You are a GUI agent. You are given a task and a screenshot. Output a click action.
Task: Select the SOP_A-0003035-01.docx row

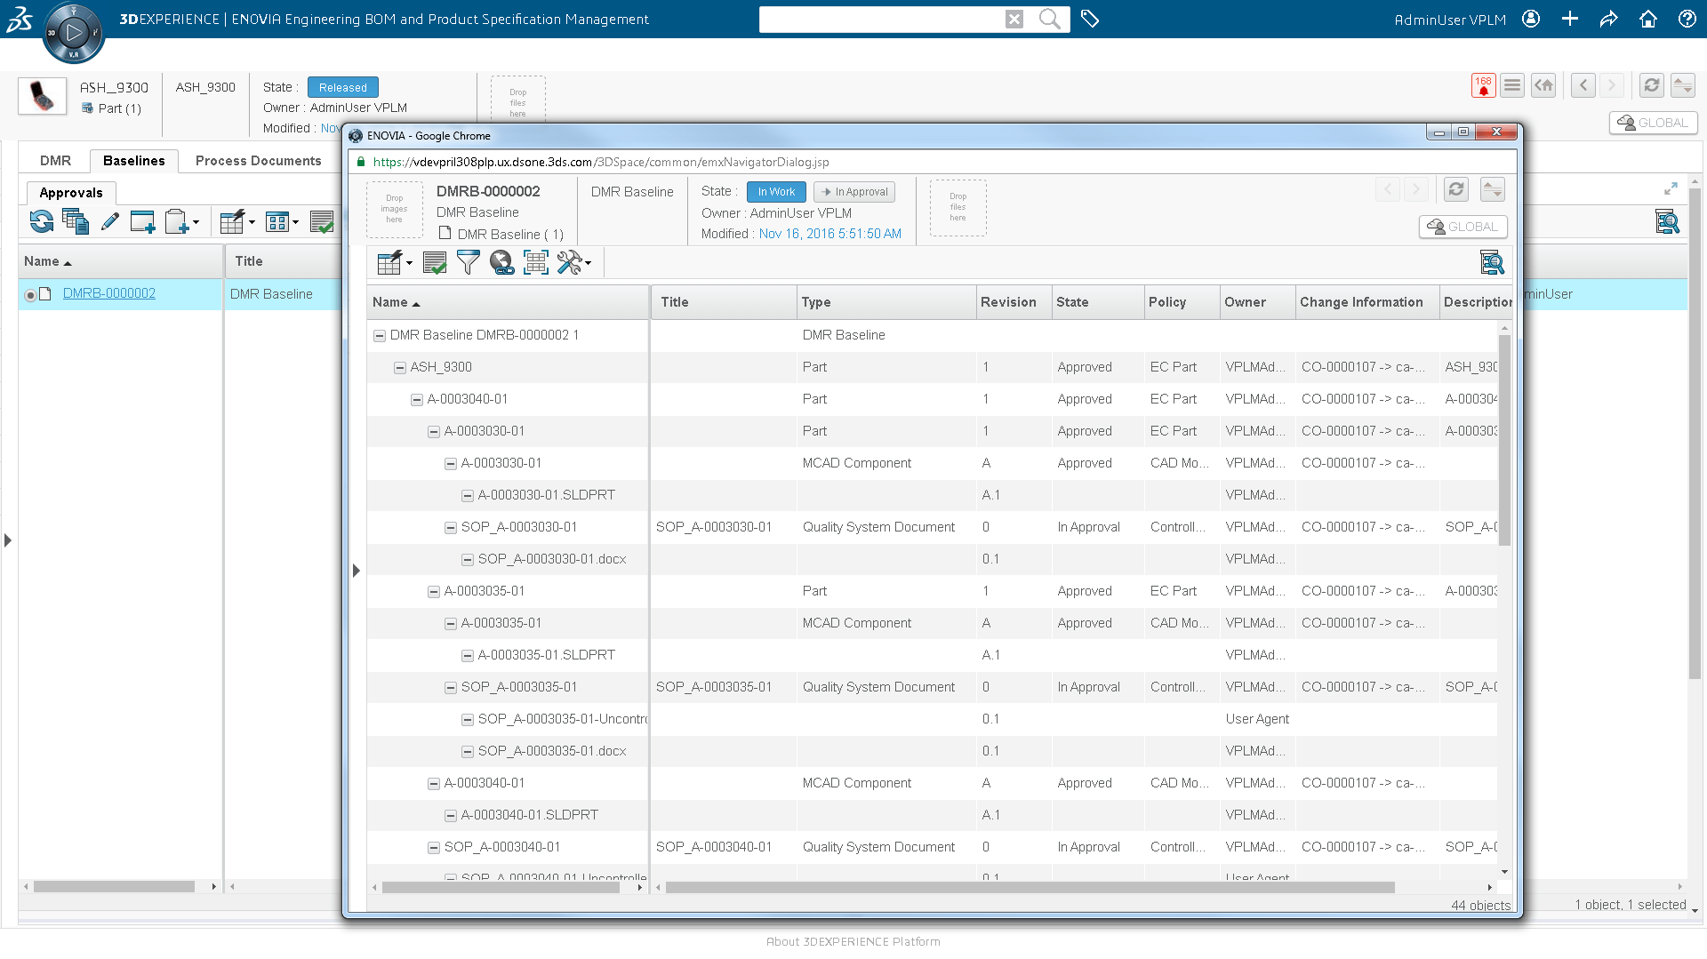pos(934,751)
